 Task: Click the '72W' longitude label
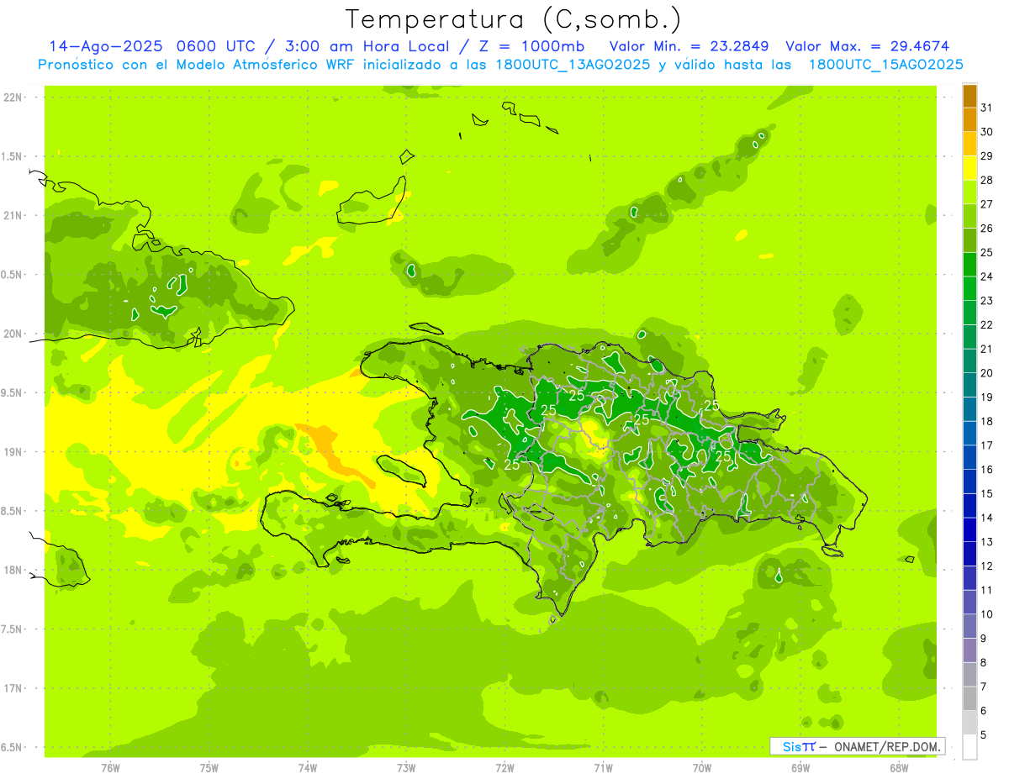(x=504, y=768)
